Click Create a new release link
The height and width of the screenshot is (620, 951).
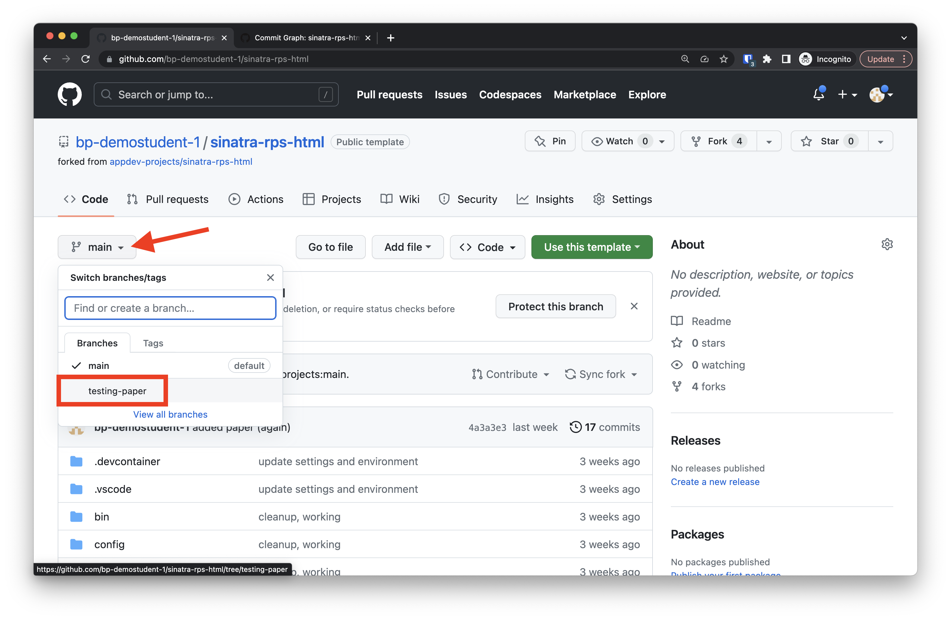point(715,482)
